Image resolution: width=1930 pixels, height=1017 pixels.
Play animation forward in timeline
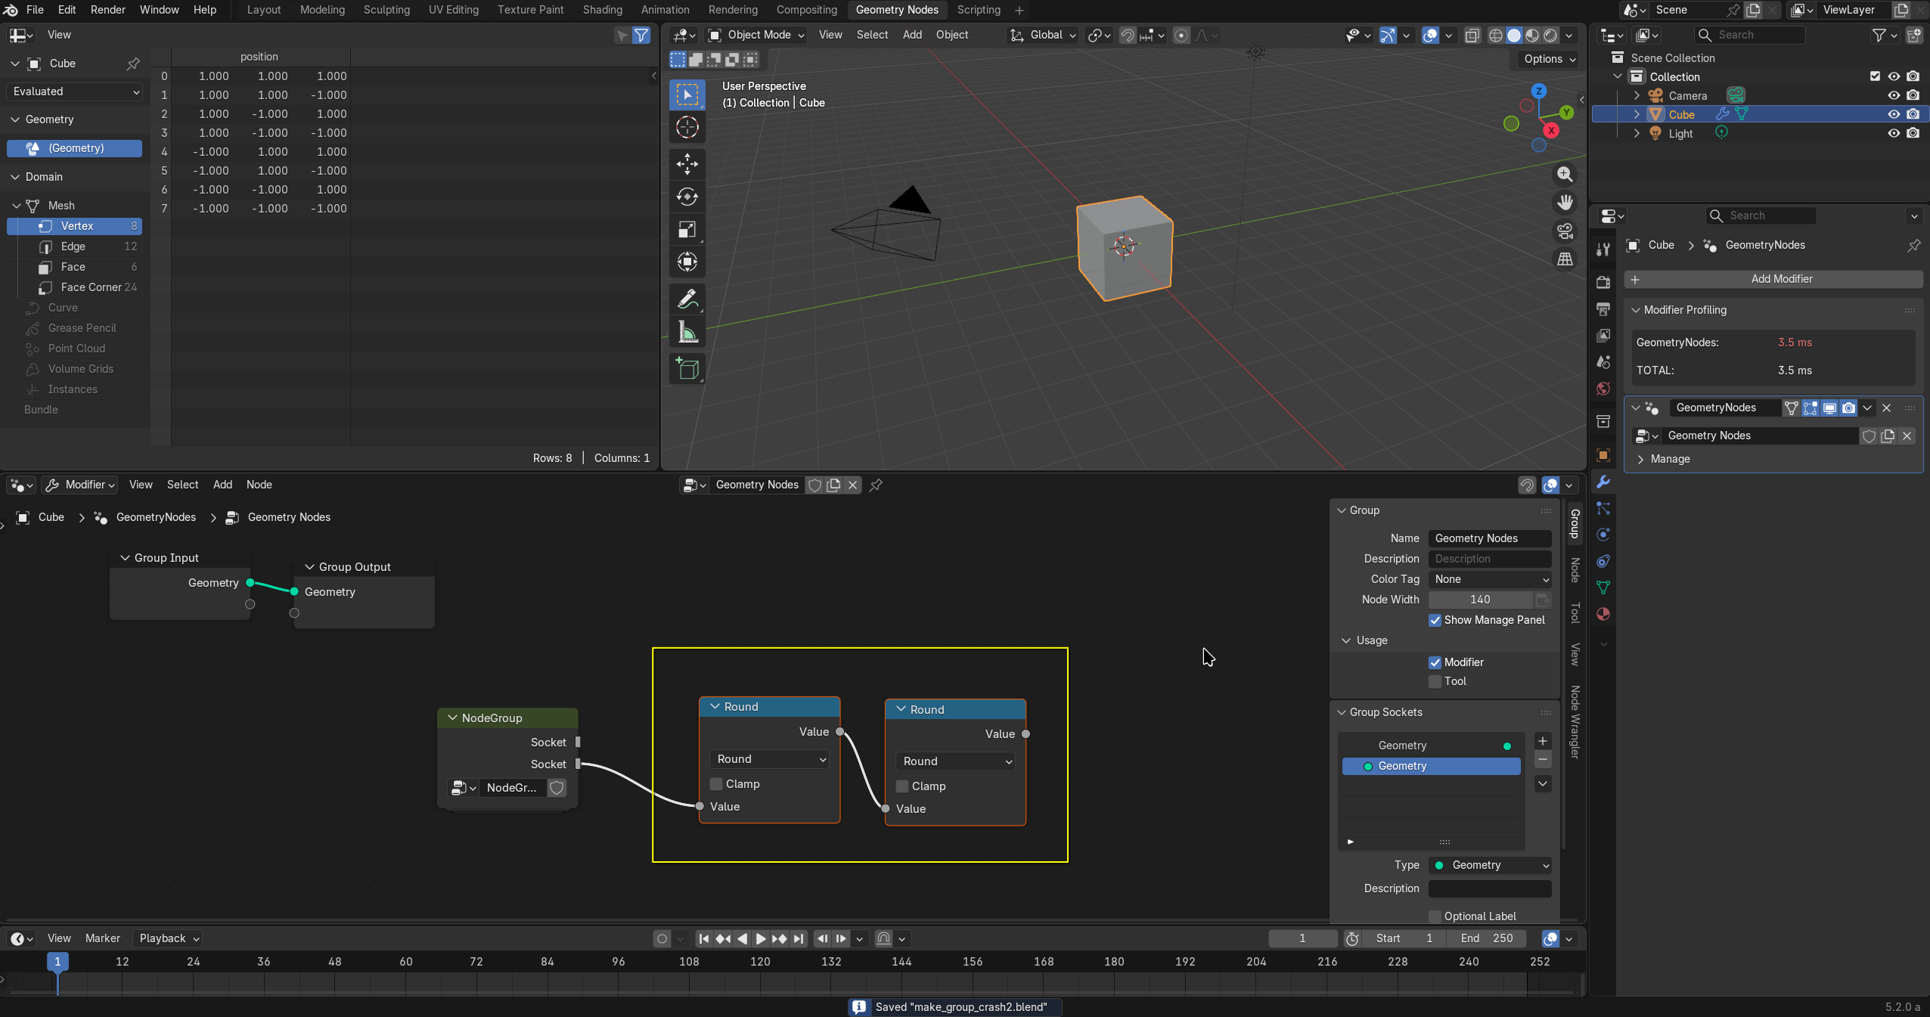760,938
